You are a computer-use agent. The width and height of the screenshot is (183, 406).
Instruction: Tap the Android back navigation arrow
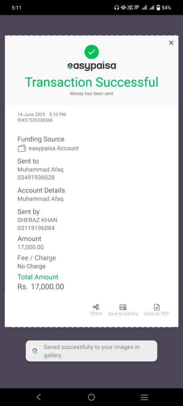coord(39,397)
